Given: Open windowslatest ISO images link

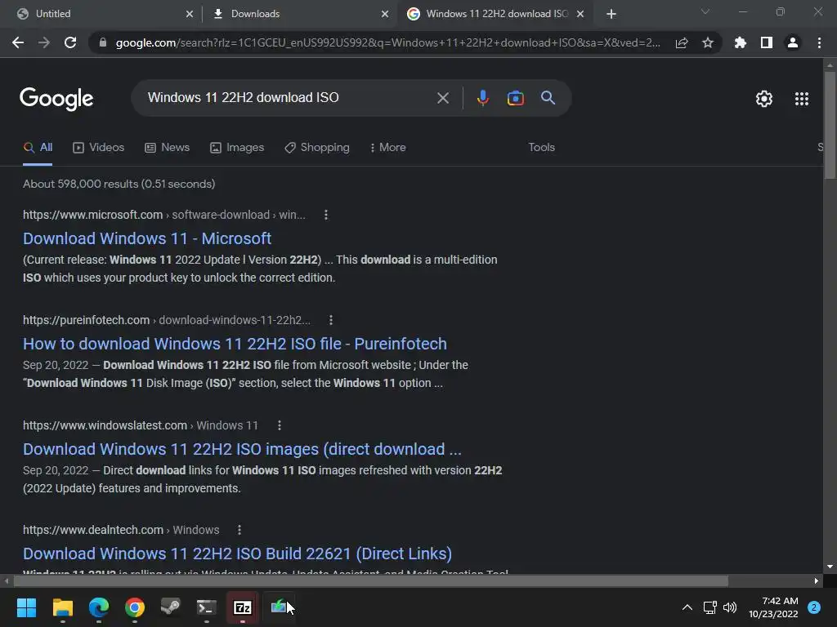Looking at the screenshot, I should tap(242, 450).
